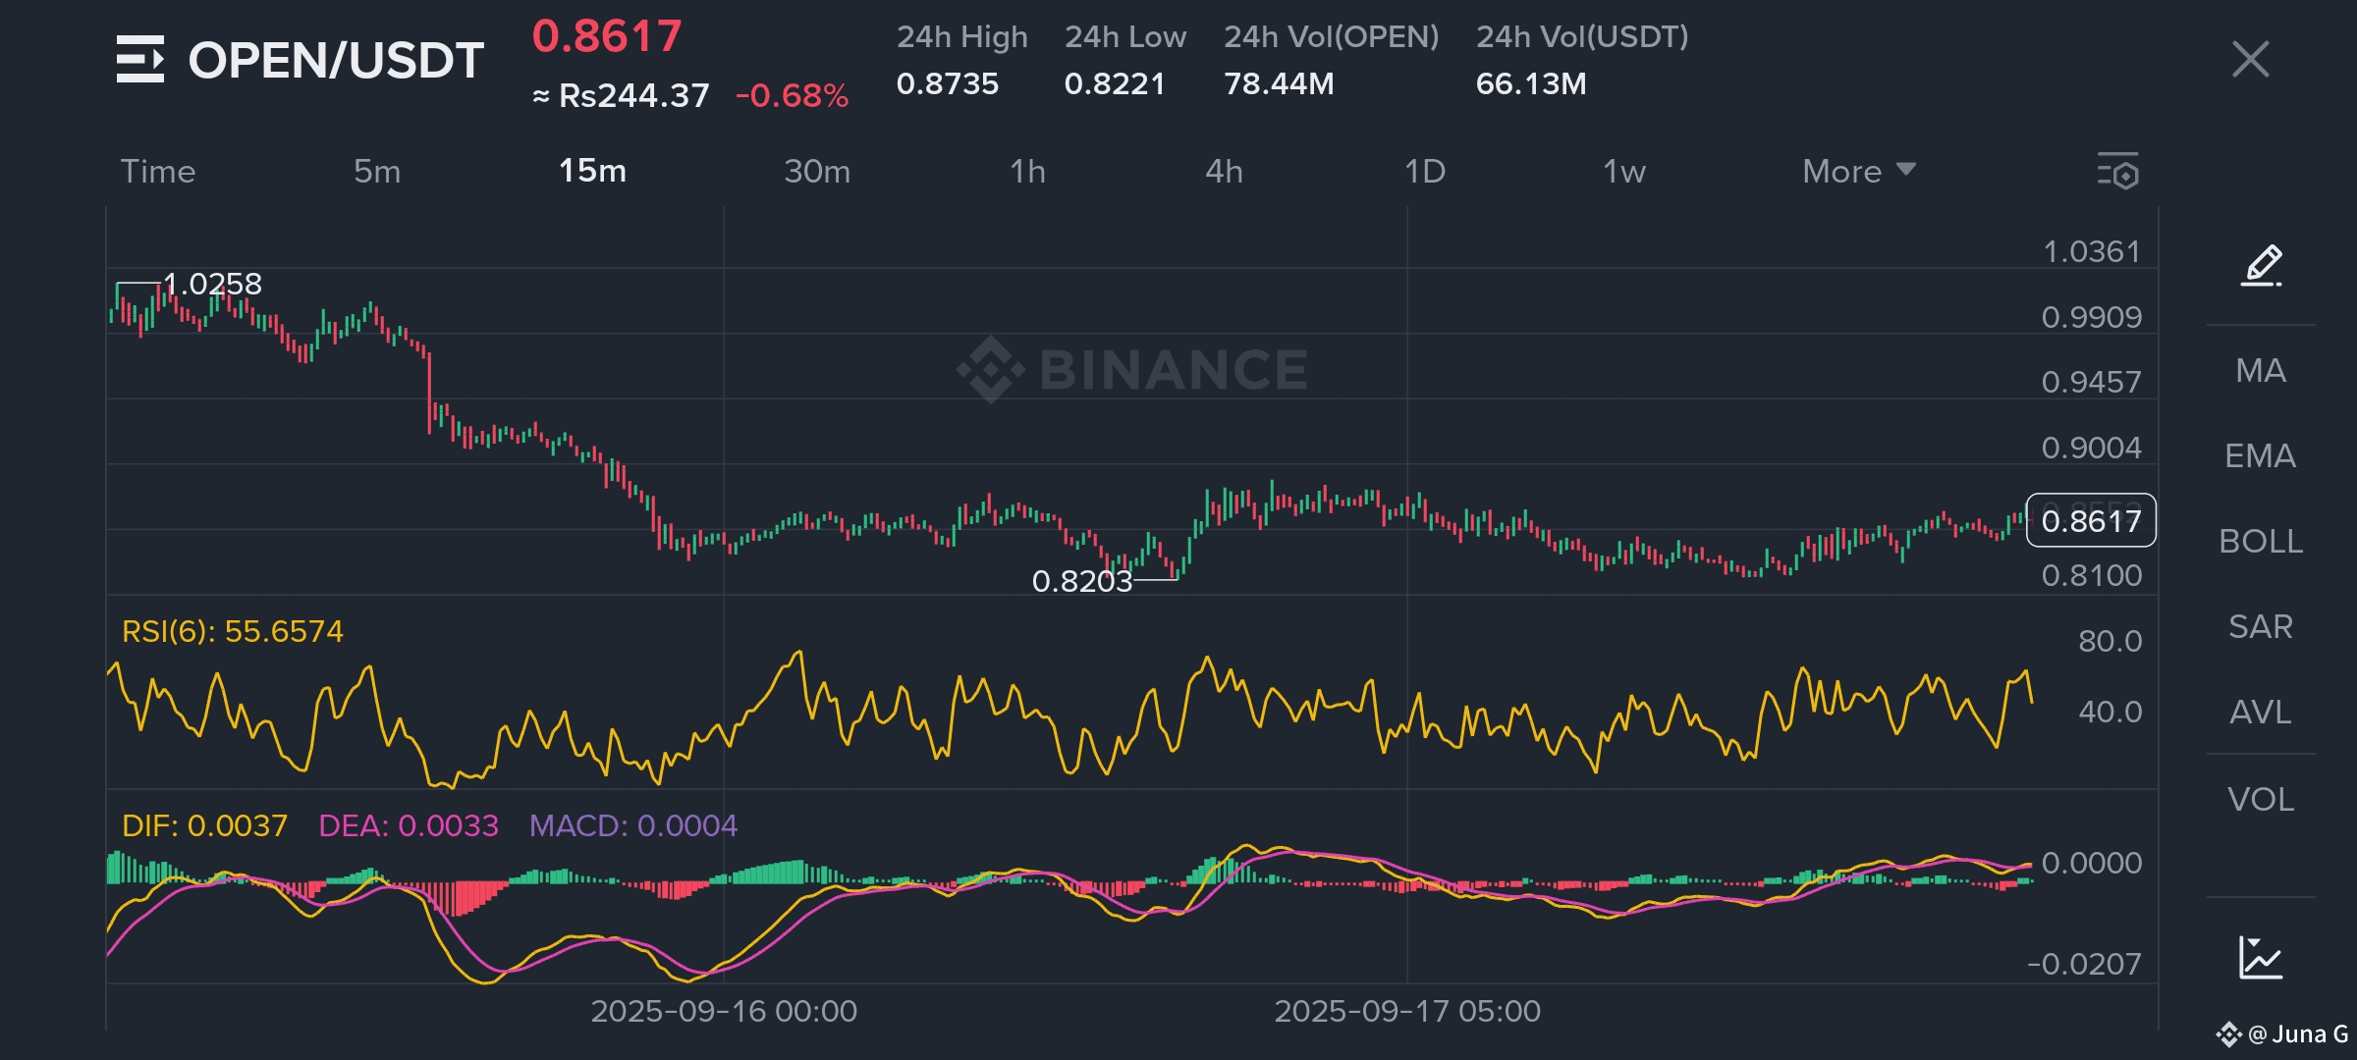This screenshot has height=1060, width=2357.
Task: Tap the OPEN/USDT pair title
Action: click(336, 60)
